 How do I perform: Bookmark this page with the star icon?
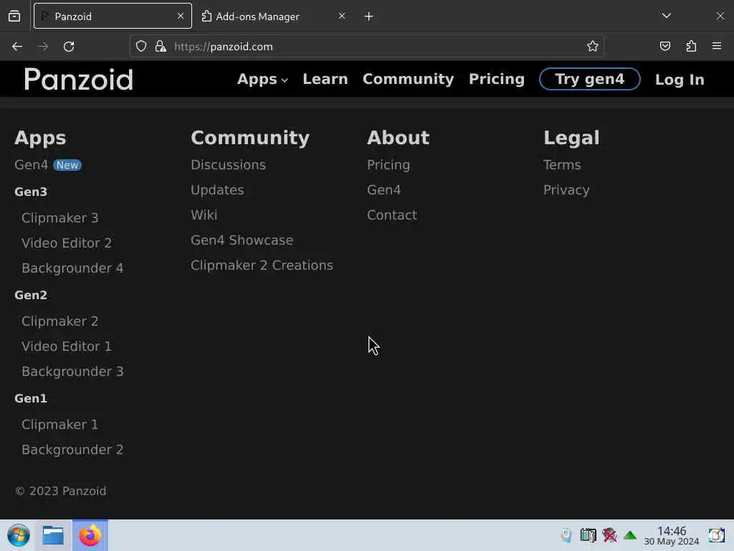point(593,47)
